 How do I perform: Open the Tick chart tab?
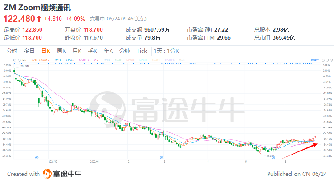tap(142, 51)
